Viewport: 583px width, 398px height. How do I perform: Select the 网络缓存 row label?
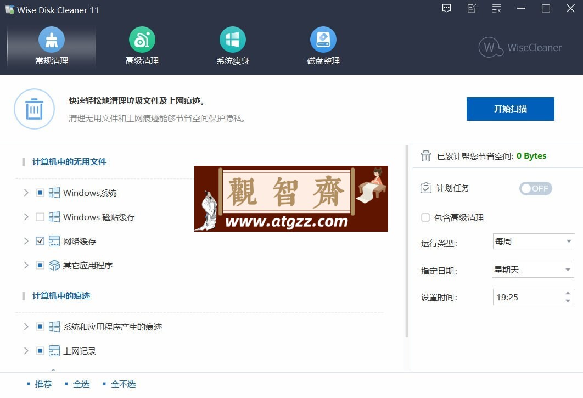pos(80,242)
